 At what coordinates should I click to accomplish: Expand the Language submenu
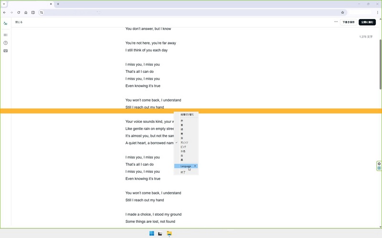tap(186, 166)
